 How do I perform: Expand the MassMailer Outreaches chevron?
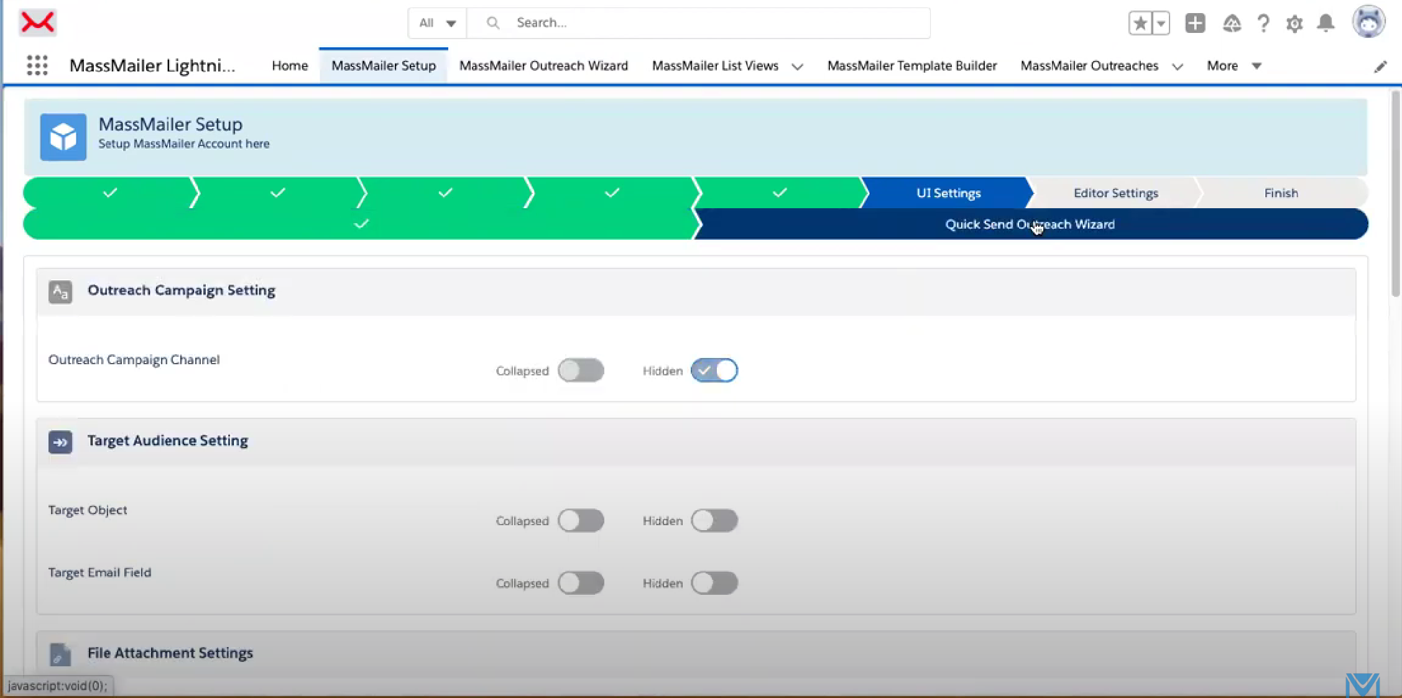pos(1178,67)
